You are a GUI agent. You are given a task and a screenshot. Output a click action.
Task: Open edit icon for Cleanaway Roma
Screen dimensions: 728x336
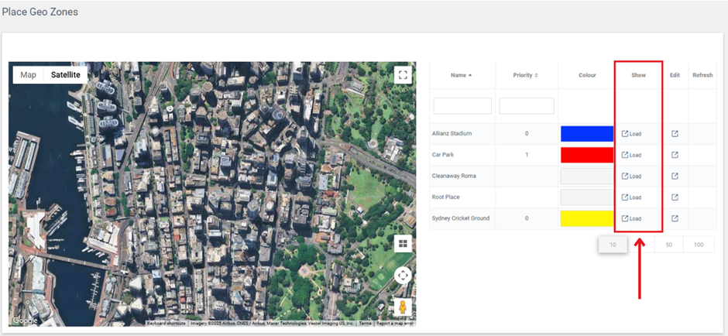click(x=675, y=177)
